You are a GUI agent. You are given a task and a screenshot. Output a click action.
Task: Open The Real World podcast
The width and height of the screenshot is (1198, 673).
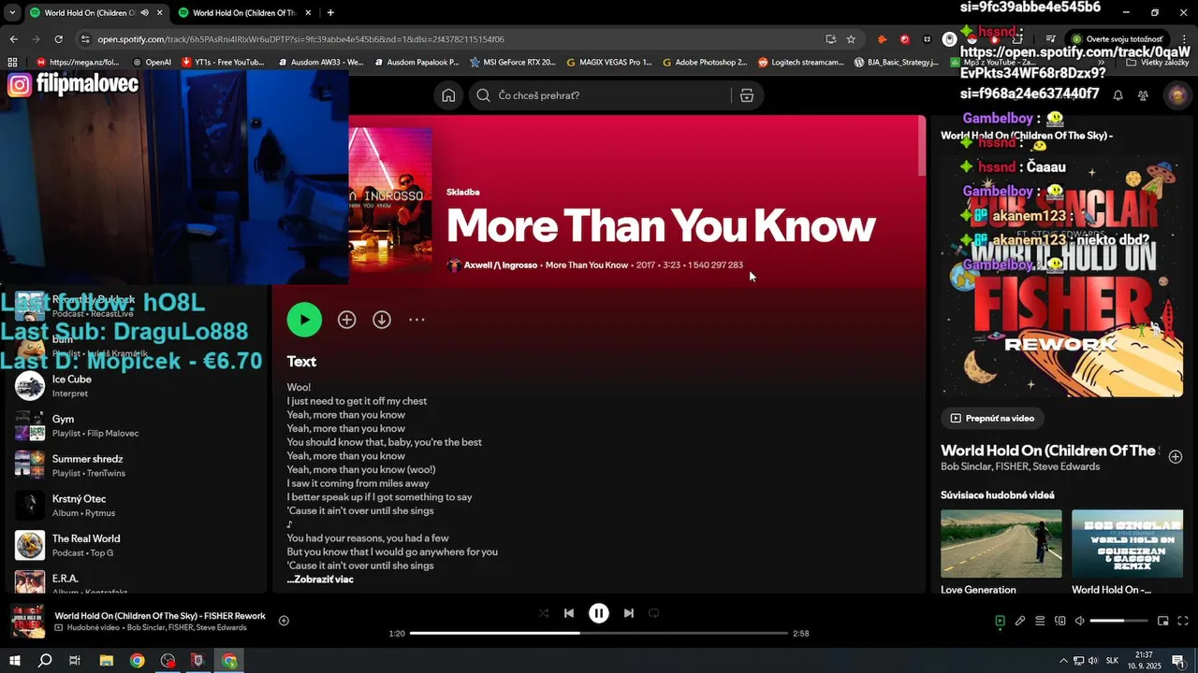click(x=136, y=545)
